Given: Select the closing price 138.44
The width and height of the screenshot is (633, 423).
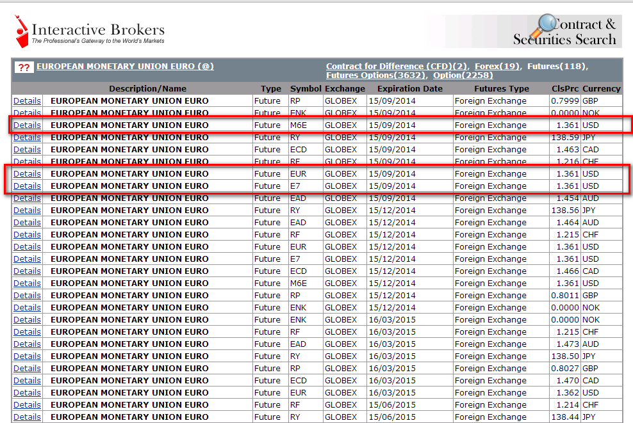Looking at the screenshot, I should coord(565,417).
